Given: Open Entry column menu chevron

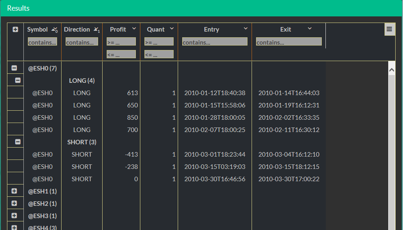Looking at the screenshot, I should (x=245, y=28).
